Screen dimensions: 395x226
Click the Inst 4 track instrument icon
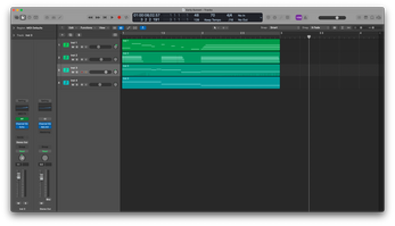coord(66,83)
